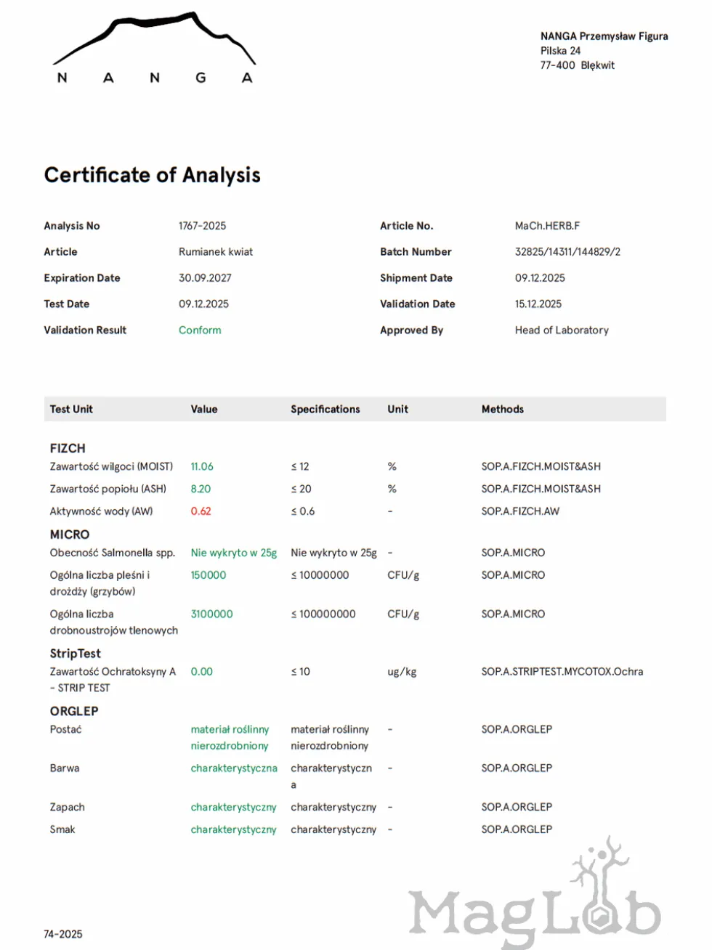The image size is (712, 950).
Task: Select the "Postać" test row label
Action: pyautogui.click(x=65, y=730)
